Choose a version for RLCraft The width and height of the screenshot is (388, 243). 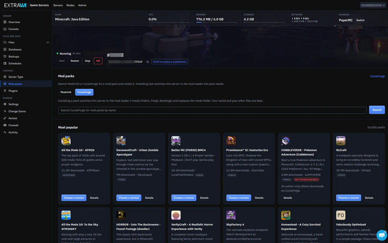(349, 198)
